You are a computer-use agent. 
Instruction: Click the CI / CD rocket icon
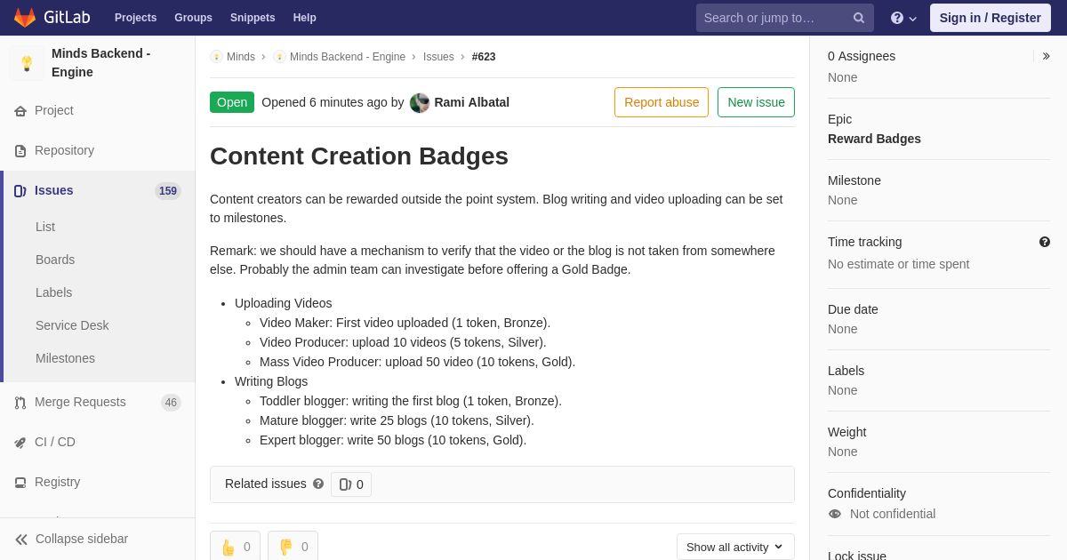point(20,443)
